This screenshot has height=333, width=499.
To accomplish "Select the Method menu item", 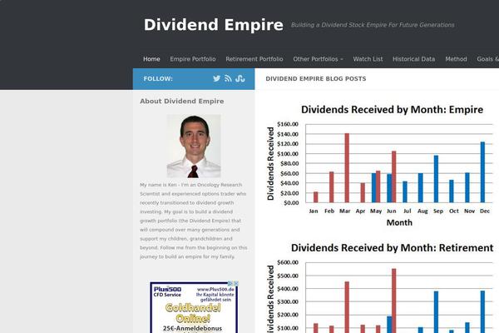I will (456, 59).
